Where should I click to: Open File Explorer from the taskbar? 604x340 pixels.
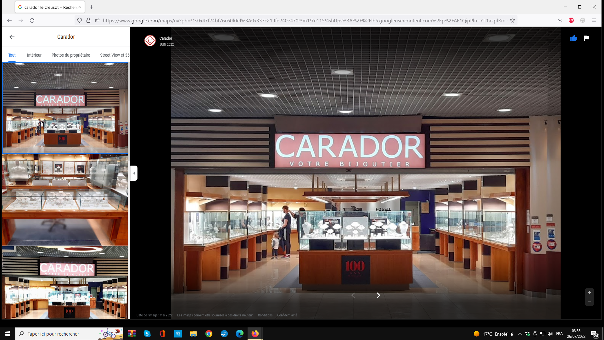[x=193, y=334]
